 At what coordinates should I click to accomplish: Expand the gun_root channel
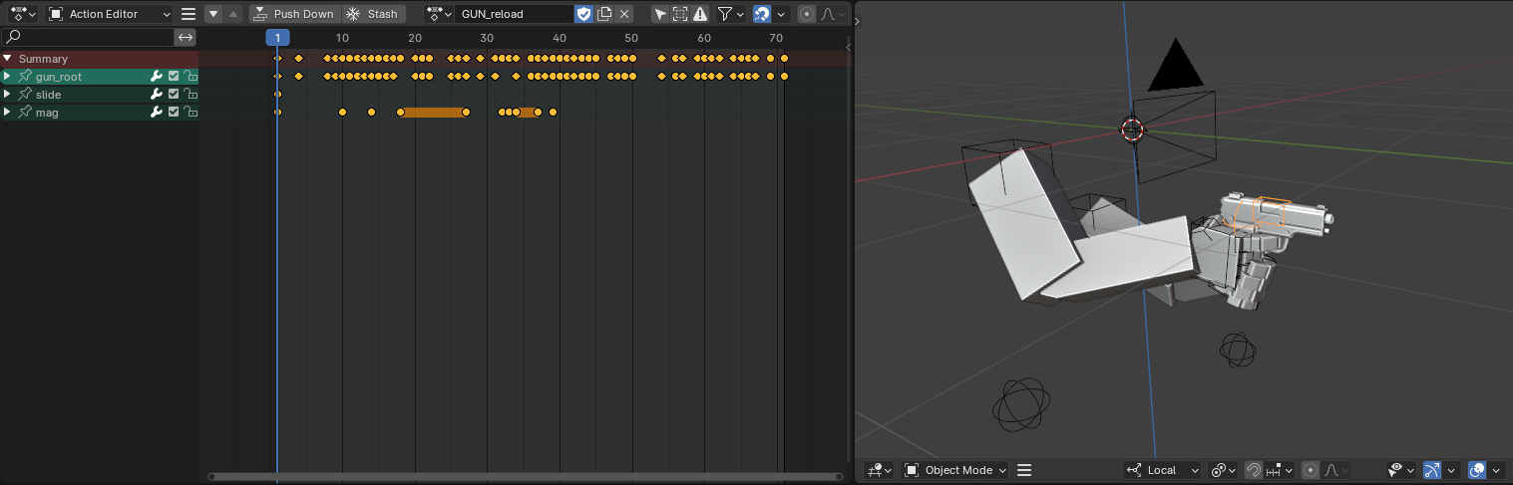[7, 77]
